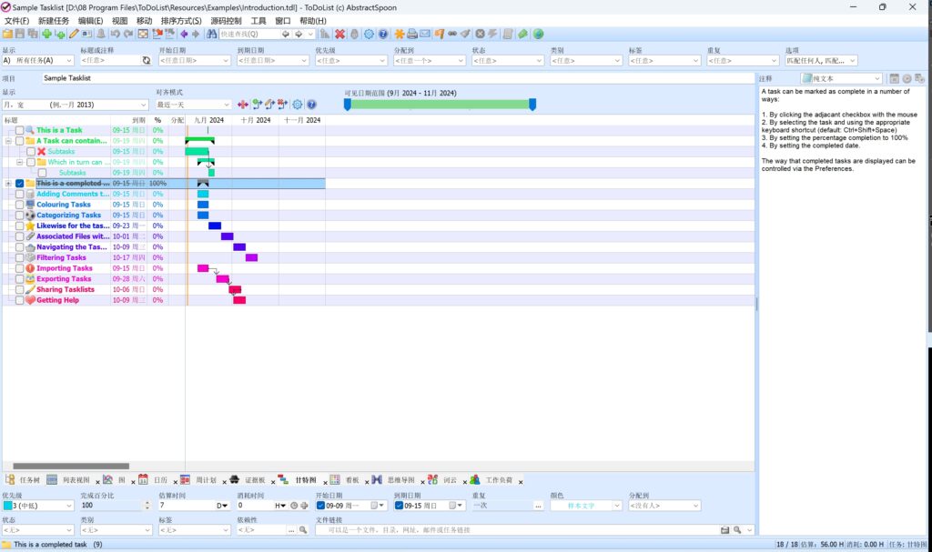
Task: Click the % column header
Action: pyautogui.click(x=157, y=120)
